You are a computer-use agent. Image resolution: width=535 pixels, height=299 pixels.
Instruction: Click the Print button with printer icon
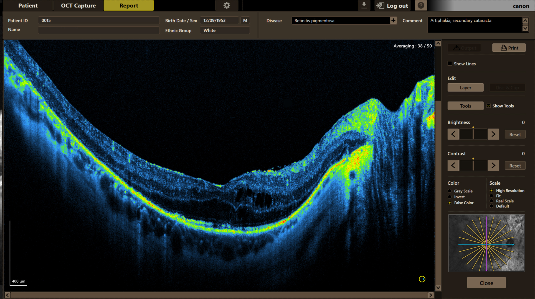coord(509,48)
